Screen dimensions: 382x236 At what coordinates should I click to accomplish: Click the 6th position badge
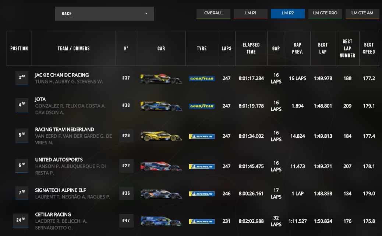tap(22, 166)
